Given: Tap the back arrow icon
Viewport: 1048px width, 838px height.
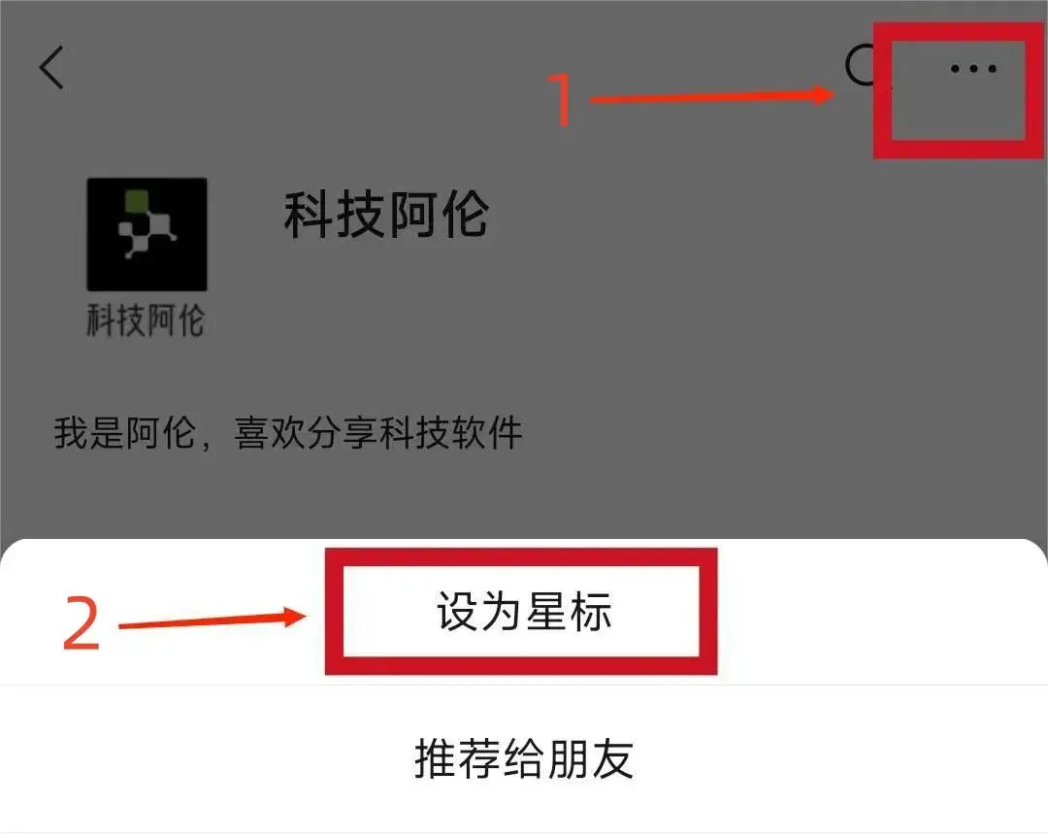Looking at the screenshot, I should click(51, 68).
